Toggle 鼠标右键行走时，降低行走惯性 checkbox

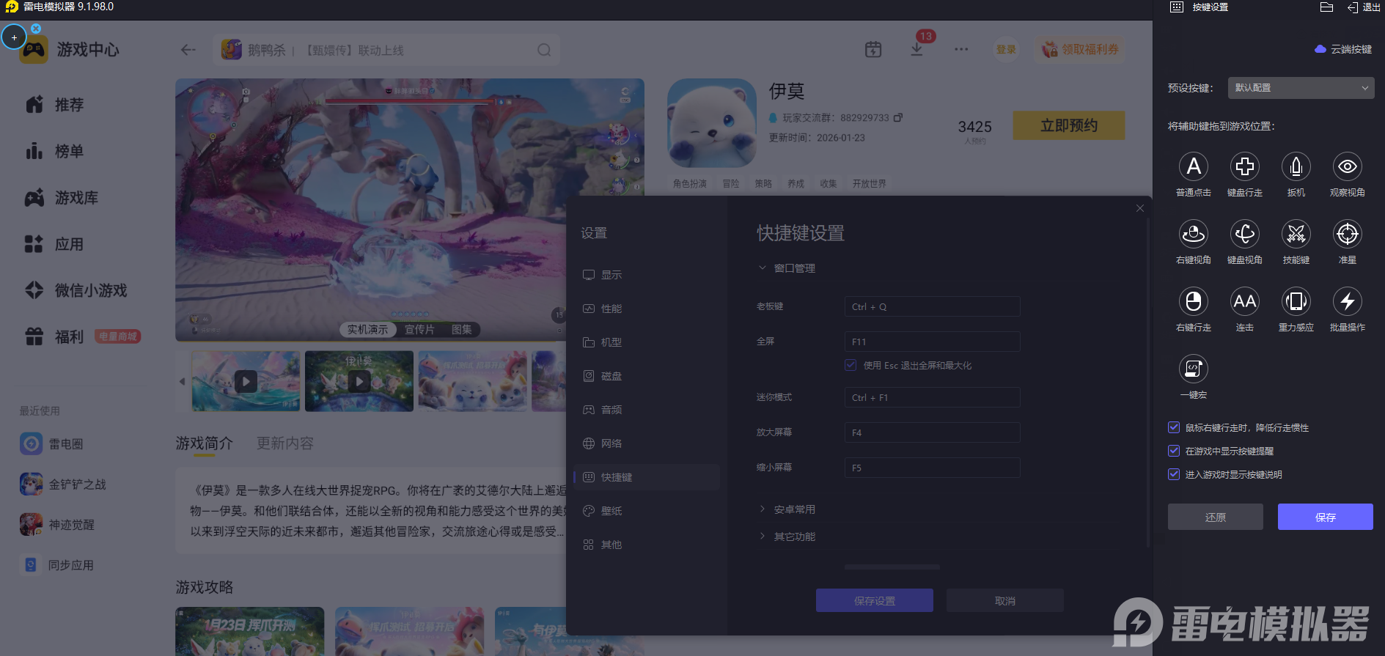(1174, 427)
